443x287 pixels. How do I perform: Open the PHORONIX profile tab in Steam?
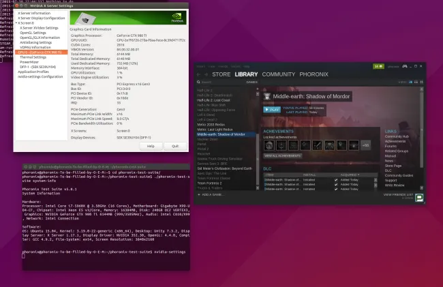[x=314, y=74]
